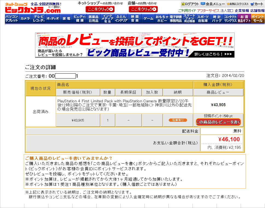Click この商品のレビューを書く button

[218, 122]
